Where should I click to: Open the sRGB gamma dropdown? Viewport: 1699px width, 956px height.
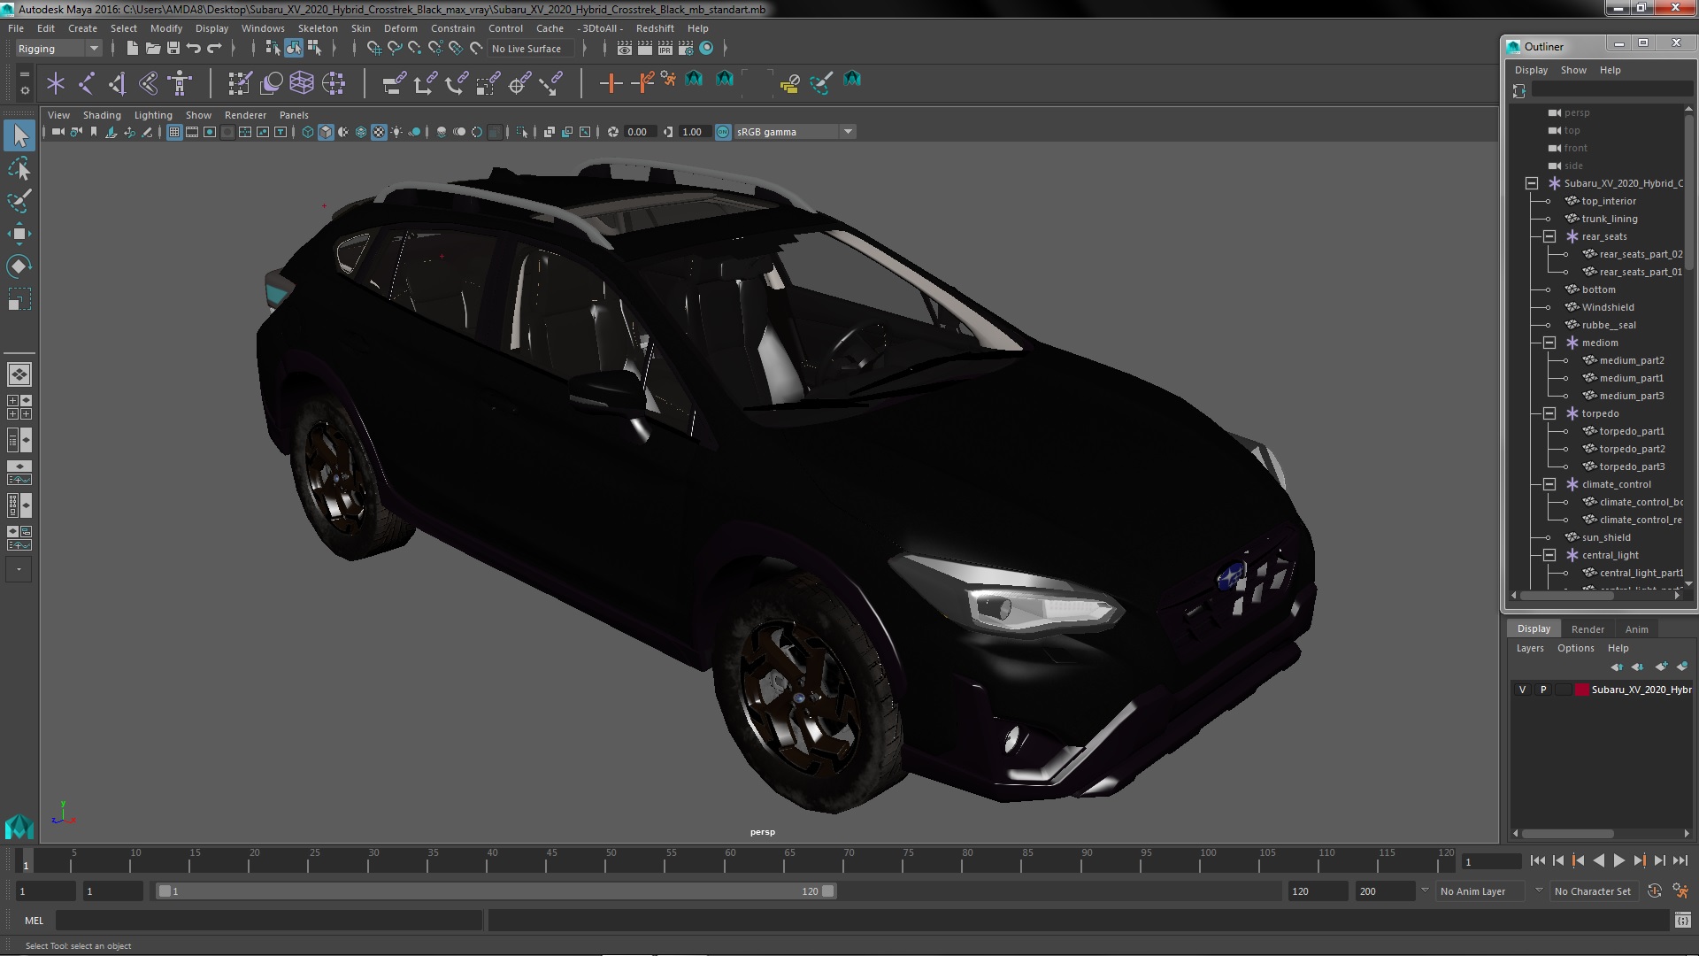point(847,132)
